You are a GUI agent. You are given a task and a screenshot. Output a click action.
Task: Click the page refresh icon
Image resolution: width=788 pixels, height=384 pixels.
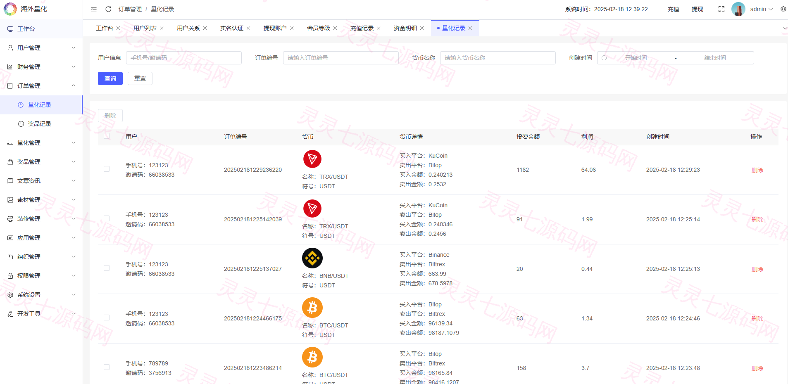[108, 9]
